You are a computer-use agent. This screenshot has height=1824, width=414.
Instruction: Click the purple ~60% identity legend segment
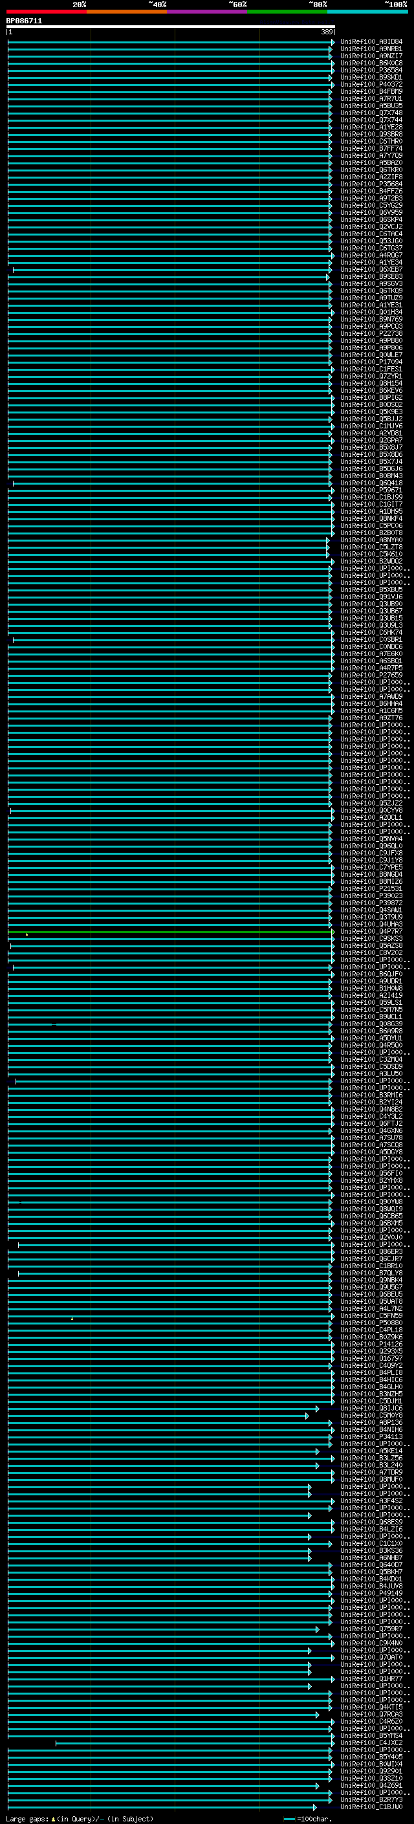[206, 12]
